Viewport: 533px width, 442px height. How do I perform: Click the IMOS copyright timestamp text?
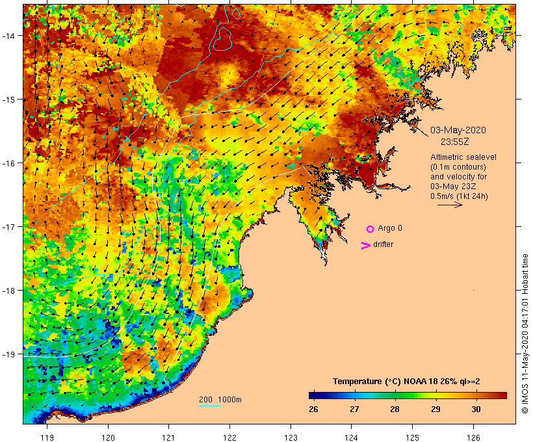[x=525, y=333]
